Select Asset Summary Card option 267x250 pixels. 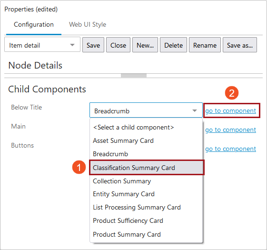(146, 141)
